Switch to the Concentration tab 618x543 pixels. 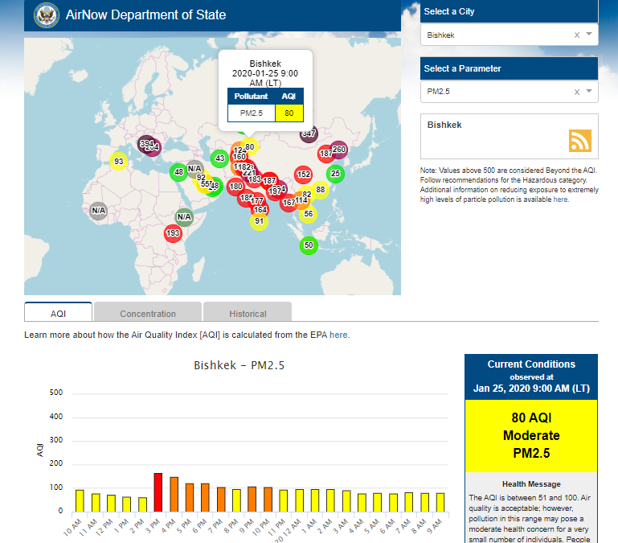click(x=147, y=314)
